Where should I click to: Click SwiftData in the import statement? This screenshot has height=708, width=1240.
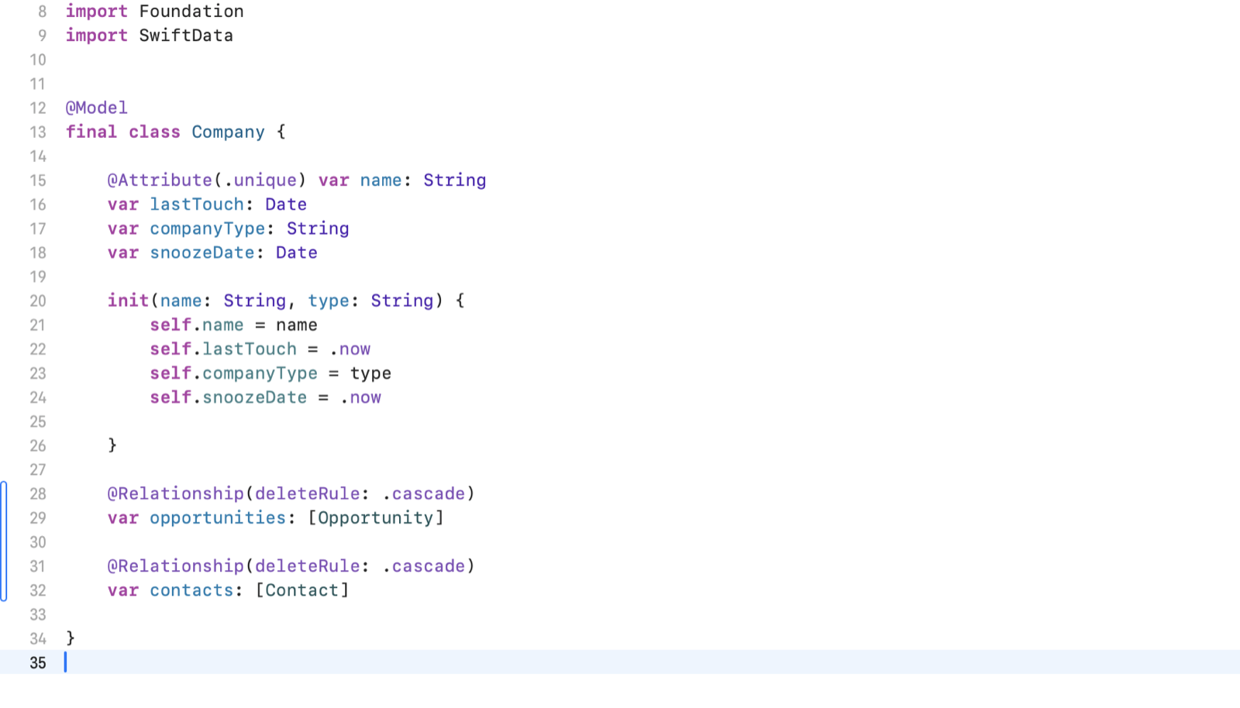click(x=186, y=36)
